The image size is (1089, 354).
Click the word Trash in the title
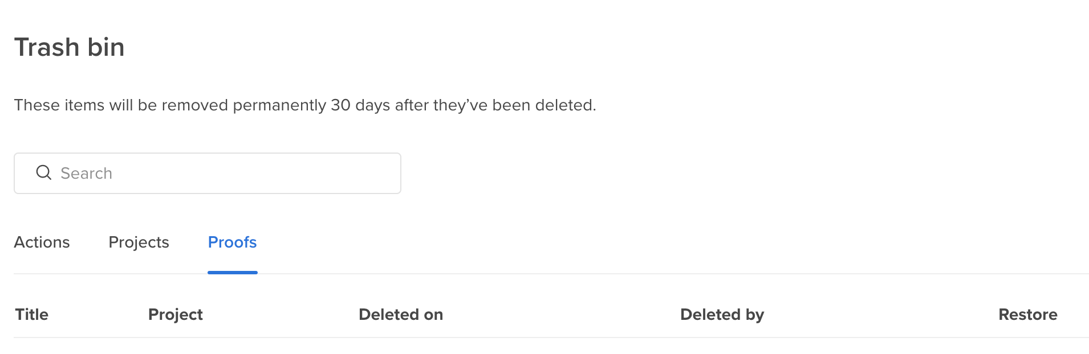(47, 47)
